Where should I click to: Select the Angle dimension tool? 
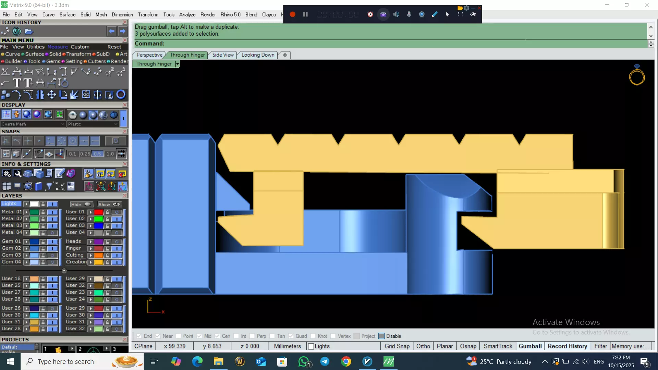(5, 71)
